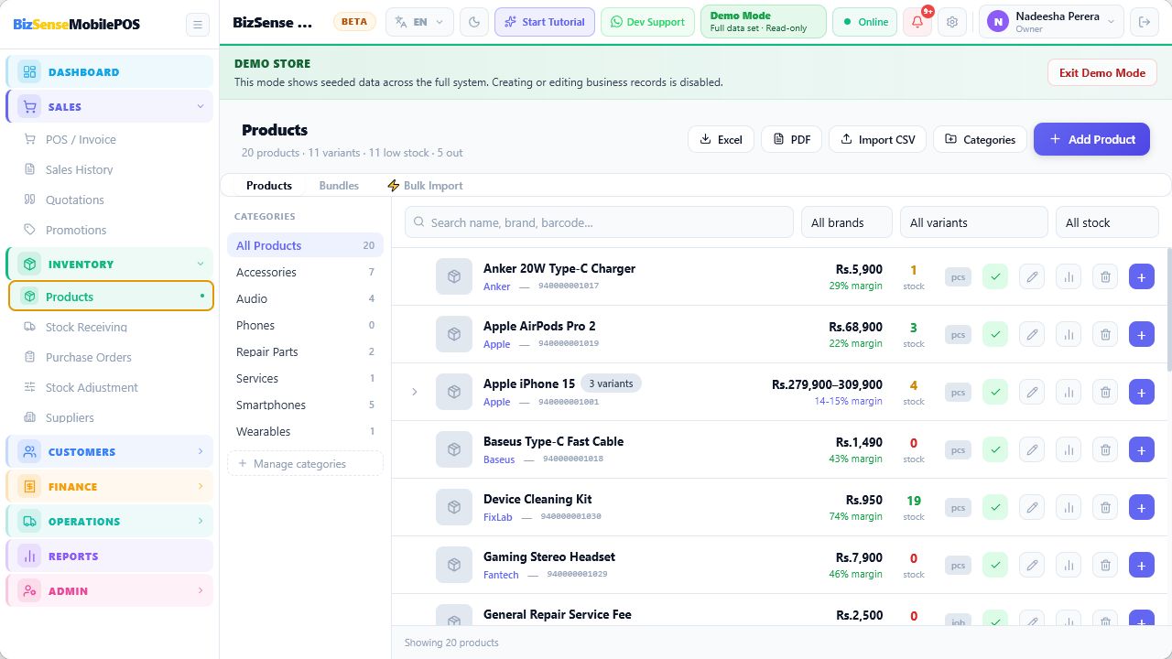The image size is (1172, 659).
Task: Filter by Smartphones category
Action: click(305, 405)
